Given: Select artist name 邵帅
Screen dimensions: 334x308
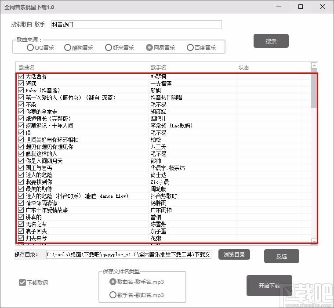Looking at the screenshot, I should (156, 161).
